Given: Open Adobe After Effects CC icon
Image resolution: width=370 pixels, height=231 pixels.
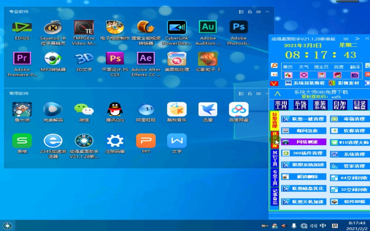Looking at the screenshot, I should tap(146, 58).
